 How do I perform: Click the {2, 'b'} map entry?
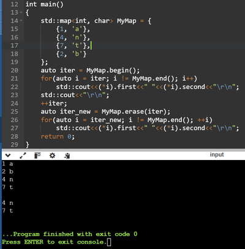coord(71,54)
